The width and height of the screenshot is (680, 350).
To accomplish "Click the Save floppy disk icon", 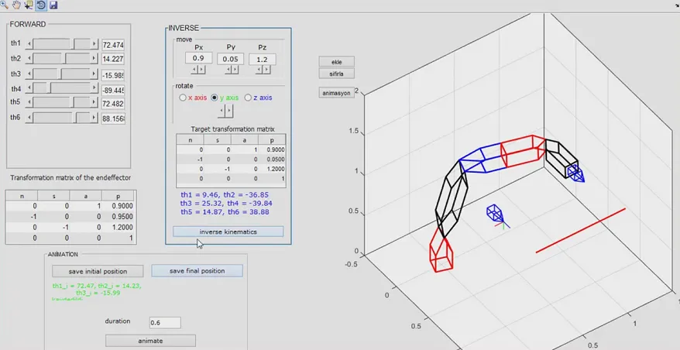I will coord(53,5).
